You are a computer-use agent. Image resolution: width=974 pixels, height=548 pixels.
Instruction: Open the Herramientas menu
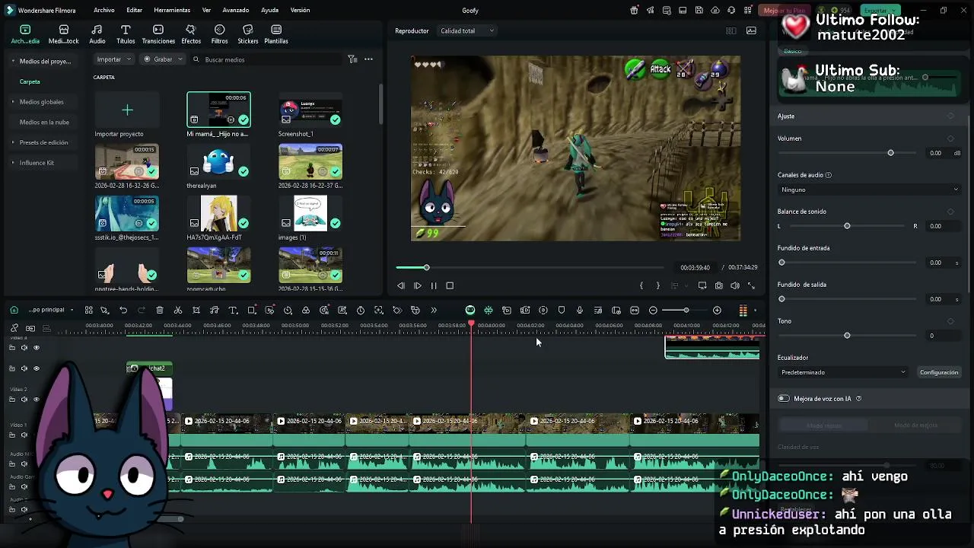172,10
